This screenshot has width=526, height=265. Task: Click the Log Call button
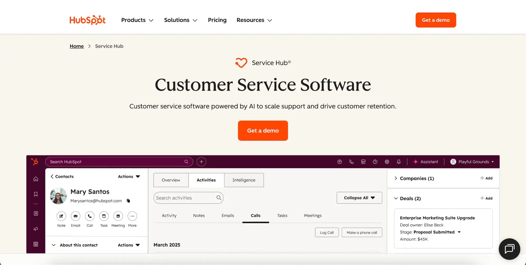327,232
